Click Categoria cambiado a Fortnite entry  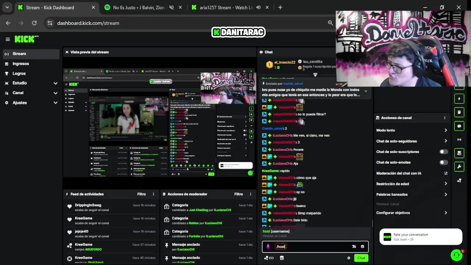tap(208, 234)
